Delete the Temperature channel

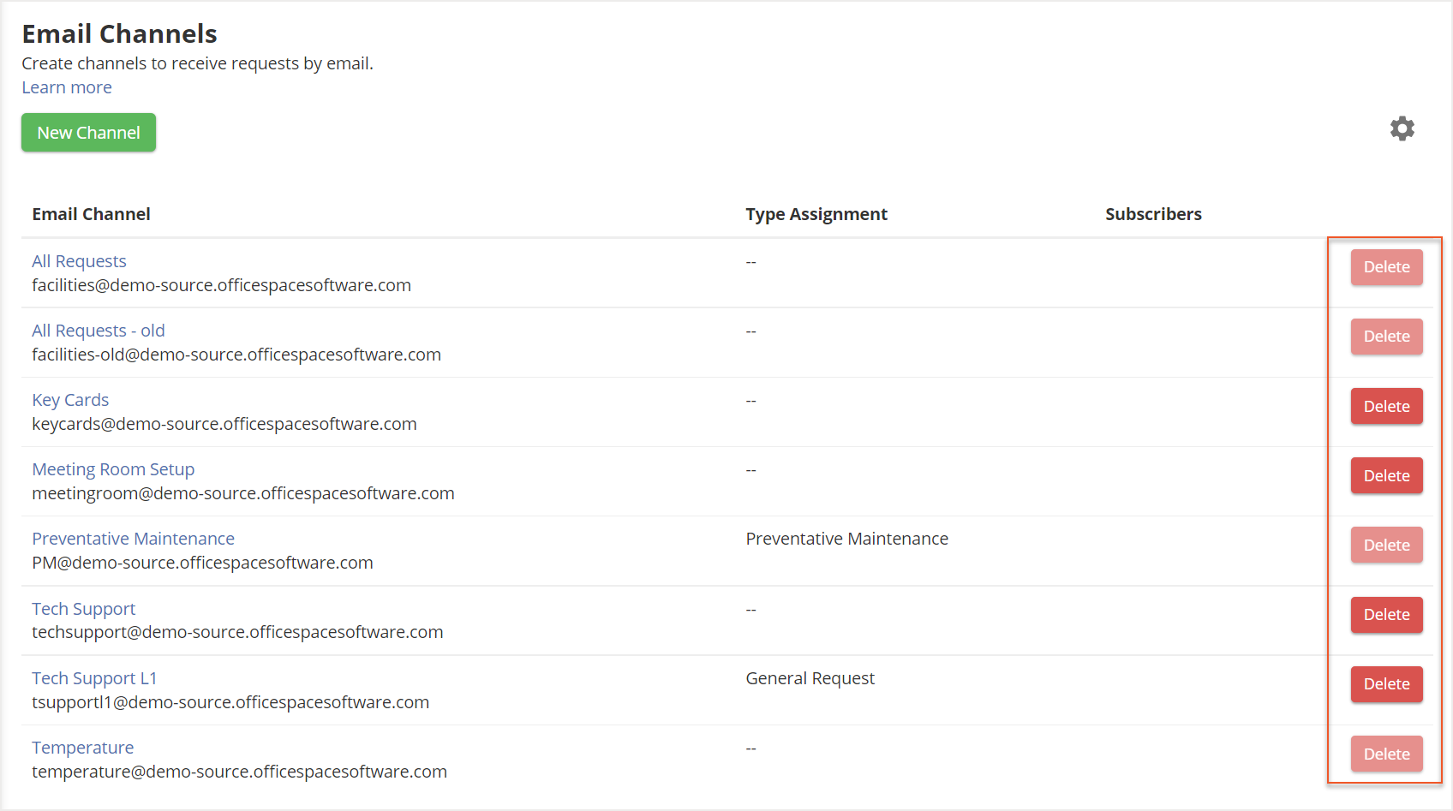(x=1386, y=754)
